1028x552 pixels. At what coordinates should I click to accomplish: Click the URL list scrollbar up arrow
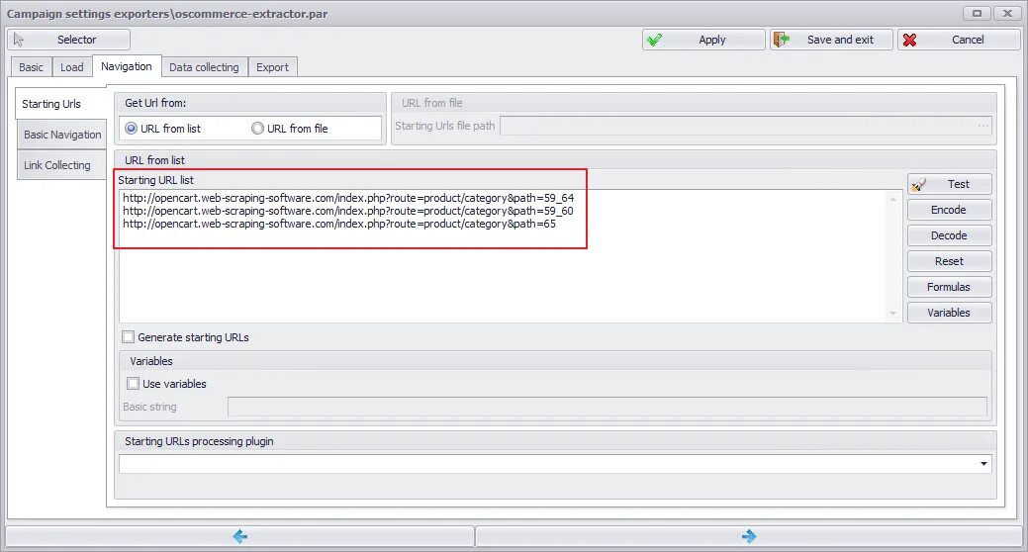(x=892, y=199)
